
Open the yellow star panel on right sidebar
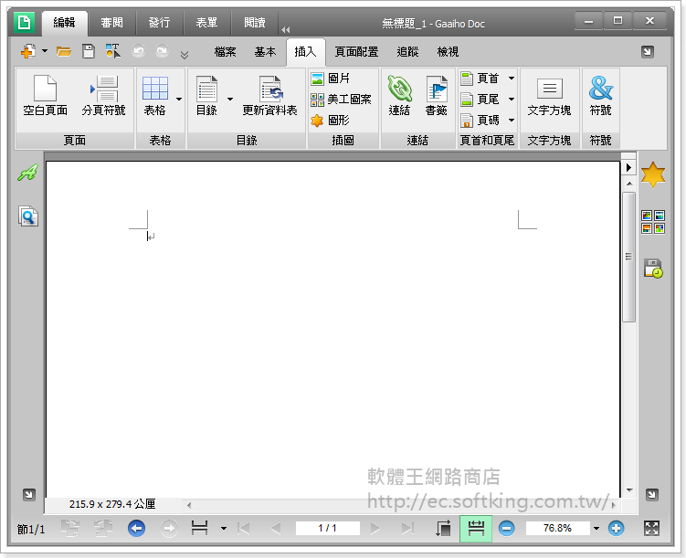point(652,174)
